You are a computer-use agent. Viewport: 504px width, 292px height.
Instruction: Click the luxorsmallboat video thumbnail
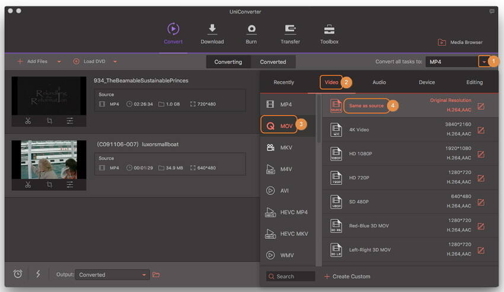click(x=49, y=160)
